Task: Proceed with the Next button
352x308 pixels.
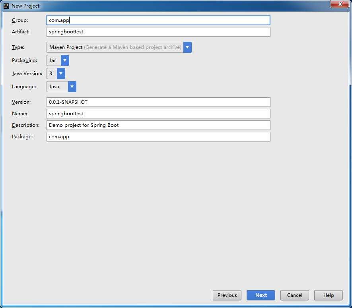Action: click(x=261, y=295)
